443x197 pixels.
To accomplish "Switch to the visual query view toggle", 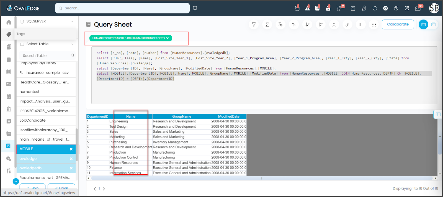I will coord(423,24).
